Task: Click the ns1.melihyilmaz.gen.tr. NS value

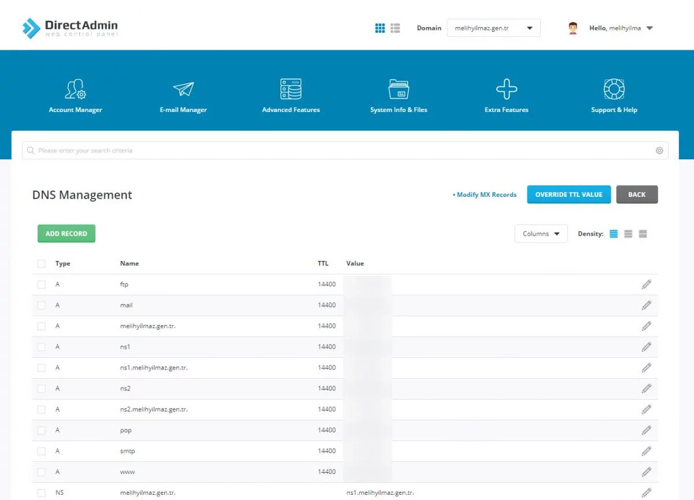Action: (380, 492)
